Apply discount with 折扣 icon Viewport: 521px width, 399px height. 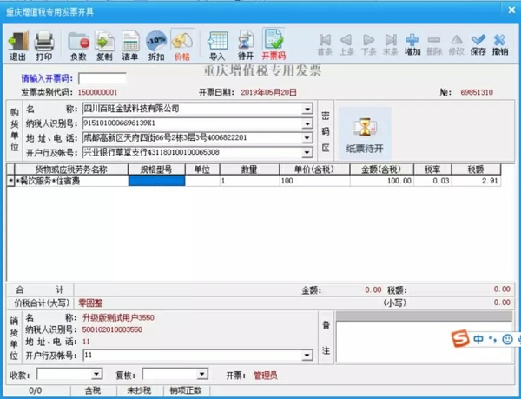(156, 43)
